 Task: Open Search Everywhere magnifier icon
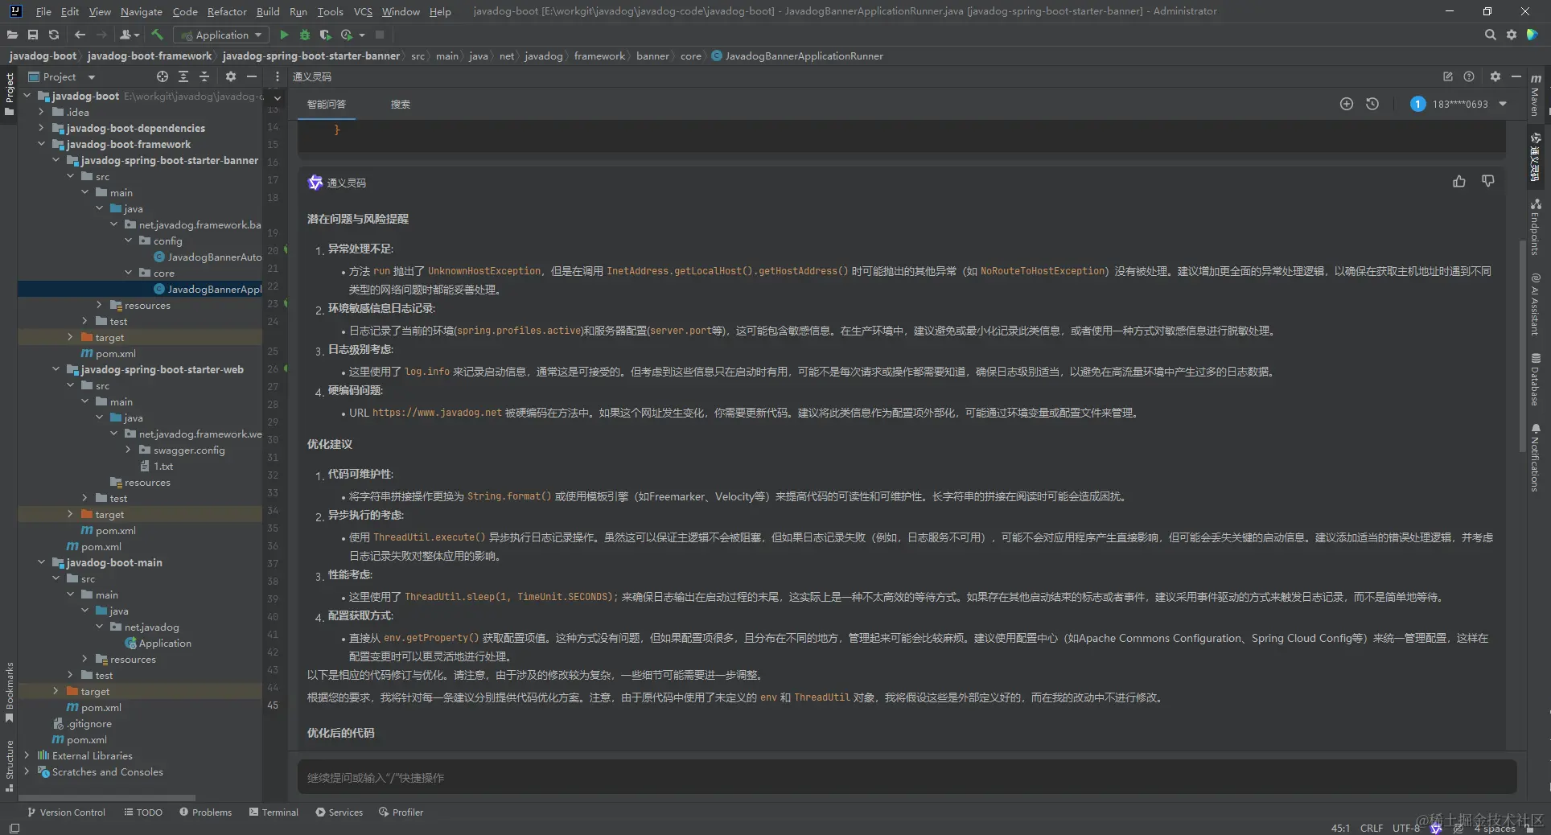[x=1490, y=35]
